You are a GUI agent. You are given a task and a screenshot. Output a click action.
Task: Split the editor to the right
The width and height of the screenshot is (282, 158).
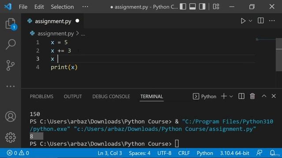[260, 21]
